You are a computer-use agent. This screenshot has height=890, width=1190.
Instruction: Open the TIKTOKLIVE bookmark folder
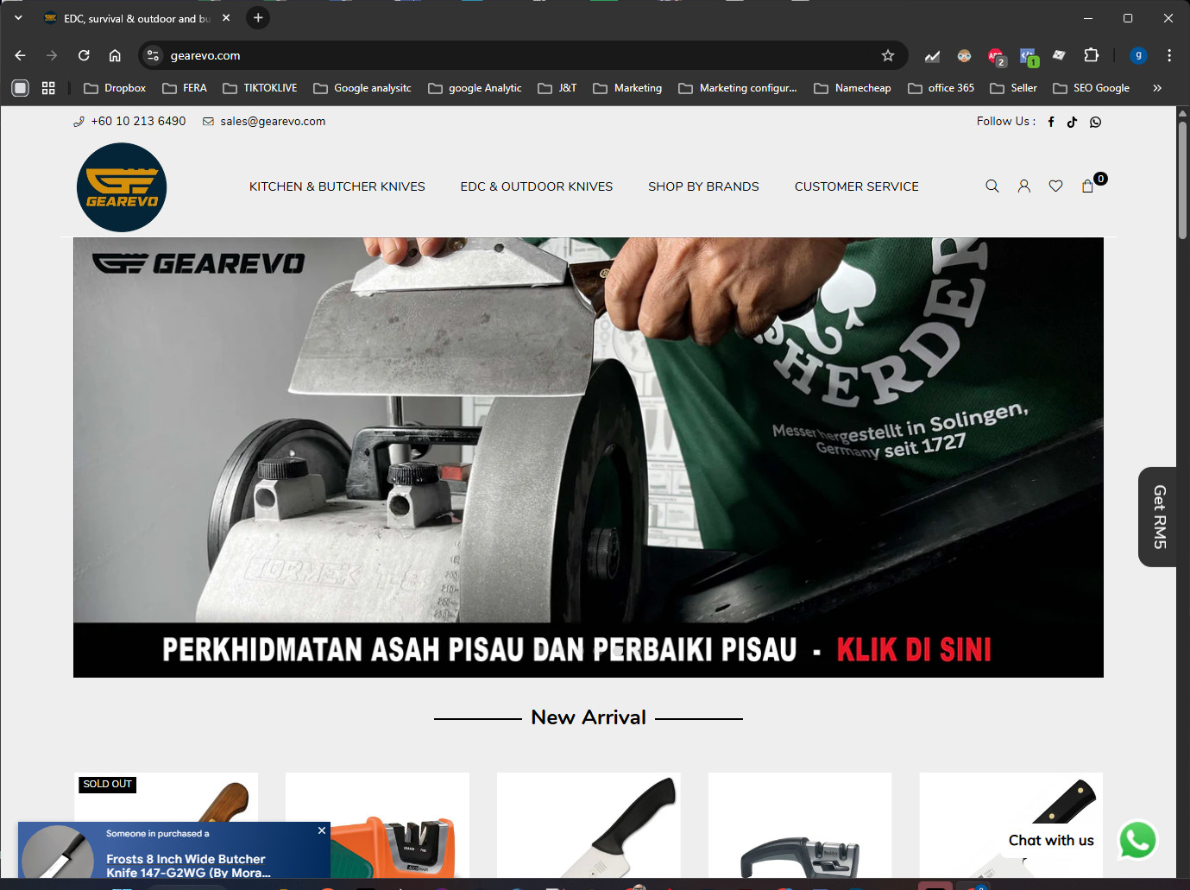click(260, 88)
